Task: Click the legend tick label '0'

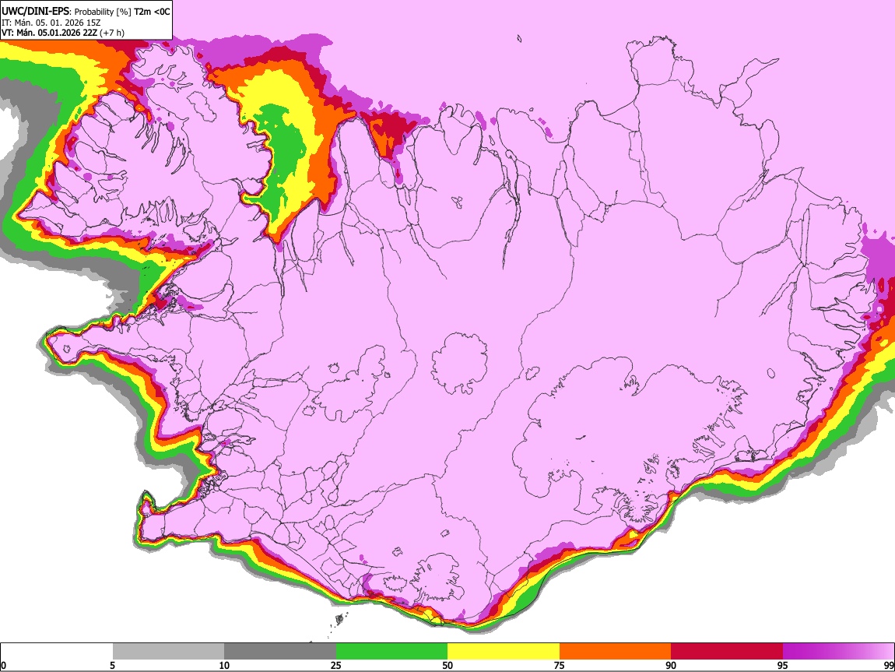Action: click(3, 666)
